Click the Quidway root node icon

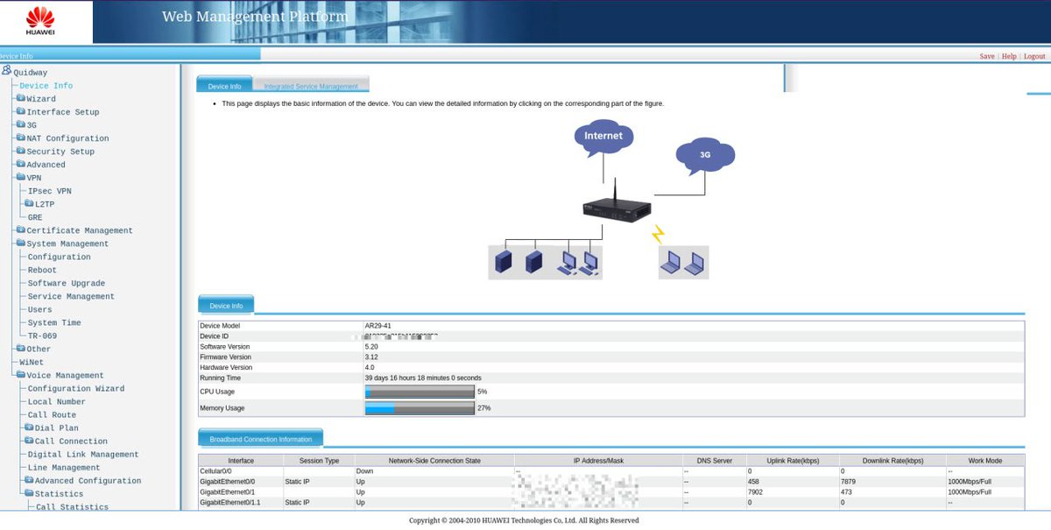[6, 71]
